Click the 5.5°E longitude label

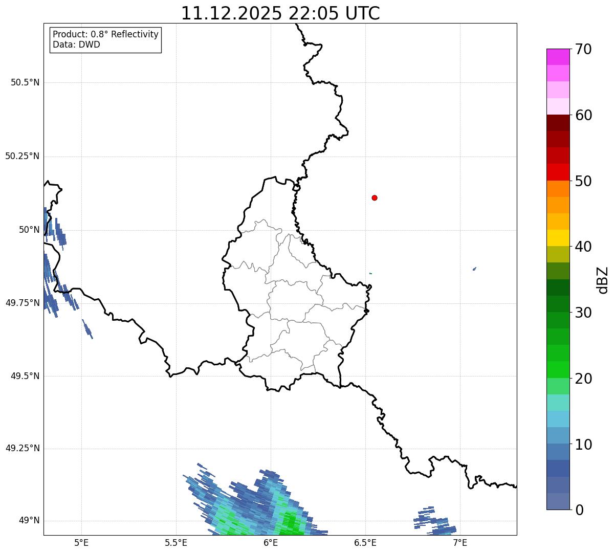176,542
